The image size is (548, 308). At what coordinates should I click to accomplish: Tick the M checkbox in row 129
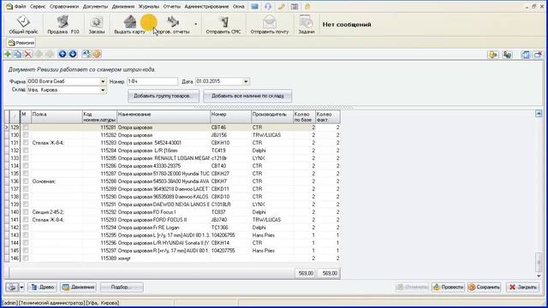(x=26, y=127)
